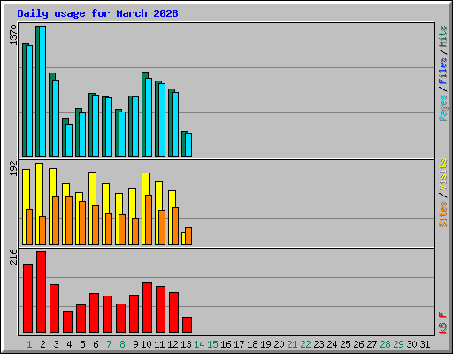Click the red KB bar for day 4
The height and width of the screenshot is (354, 453).
[x=67, y=321]
